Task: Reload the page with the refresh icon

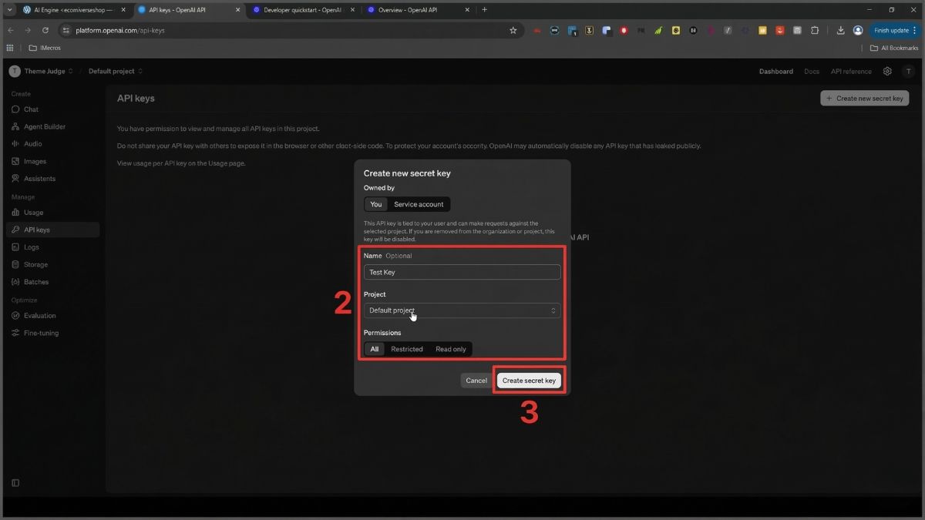Action: click(x=45, y=30)
